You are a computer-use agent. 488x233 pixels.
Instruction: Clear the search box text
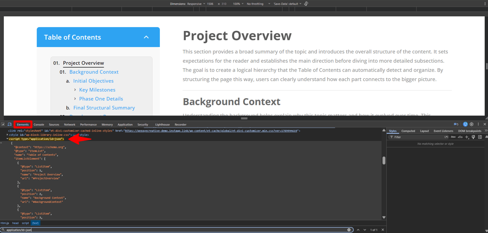point(349,230)
